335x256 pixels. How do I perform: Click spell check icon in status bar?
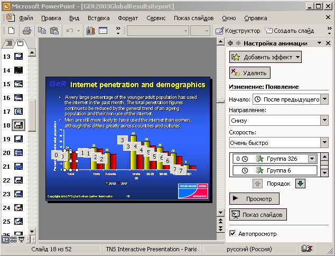306,248
